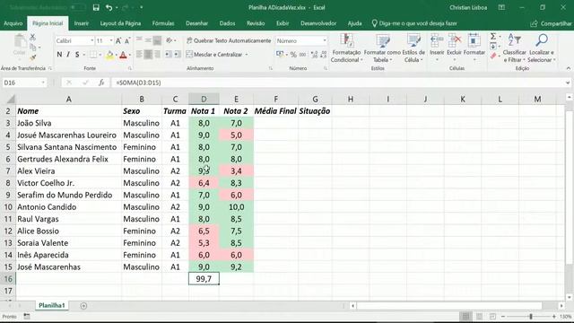Viewport: 574px width, 323px height.
Task: Switch to the Layout da Página tab
Action: (120, 23)
